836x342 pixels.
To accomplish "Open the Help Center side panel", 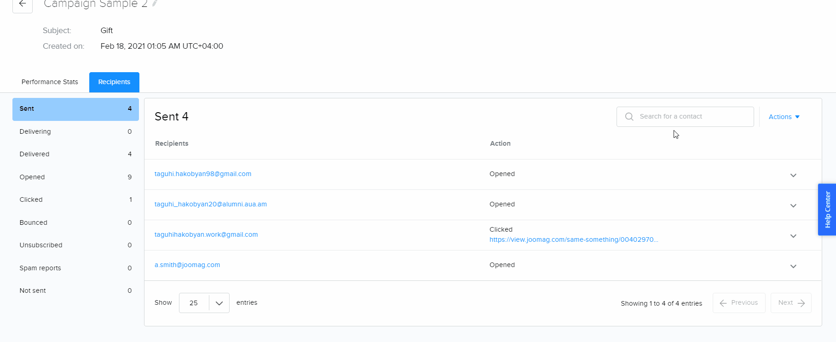I will [827, 210].
